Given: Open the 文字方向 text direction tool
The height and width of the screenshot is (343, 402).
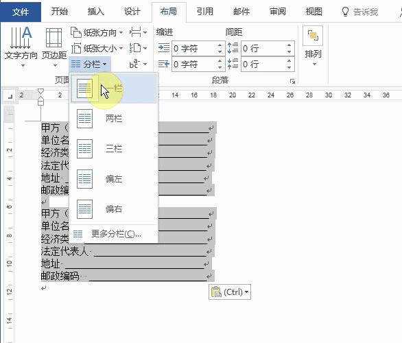Looking at the screenshot, I should click(21, 47).
